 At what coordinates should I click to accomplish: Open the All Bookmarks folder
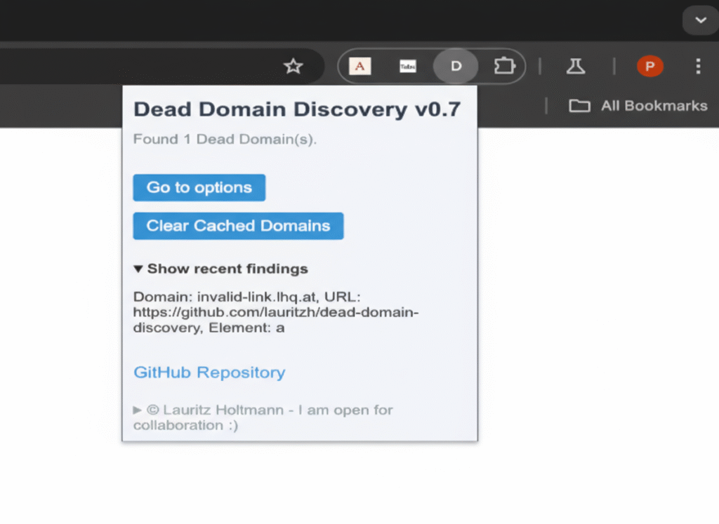point(638,106)
